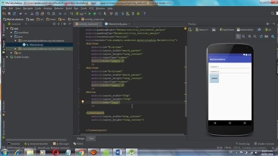
Task: Switch to the Design tab below the editor
Action: pos(81,139)
